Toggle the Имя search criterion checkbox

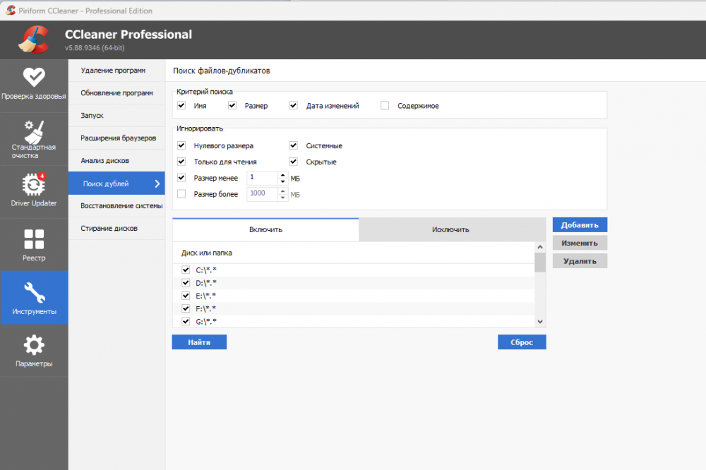pos(181,105)
